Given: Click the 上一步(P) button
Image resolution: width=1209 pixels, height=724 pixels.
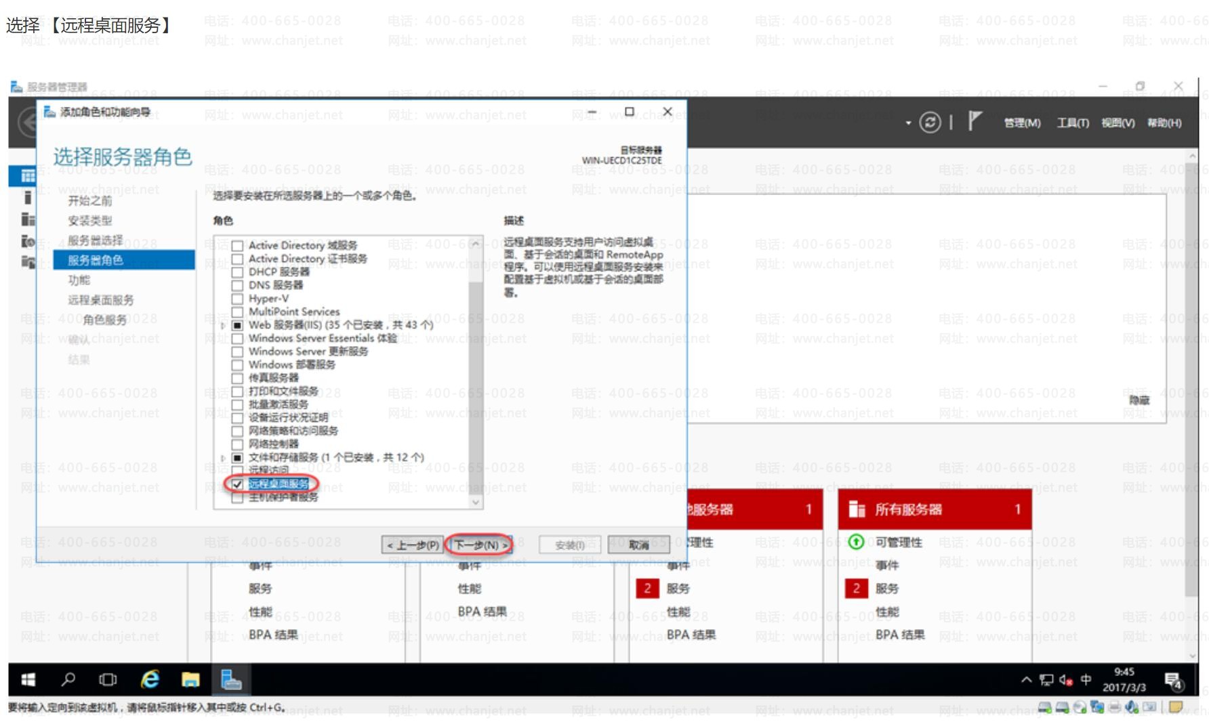Looking at the screenshot, I should pos(412,545).
